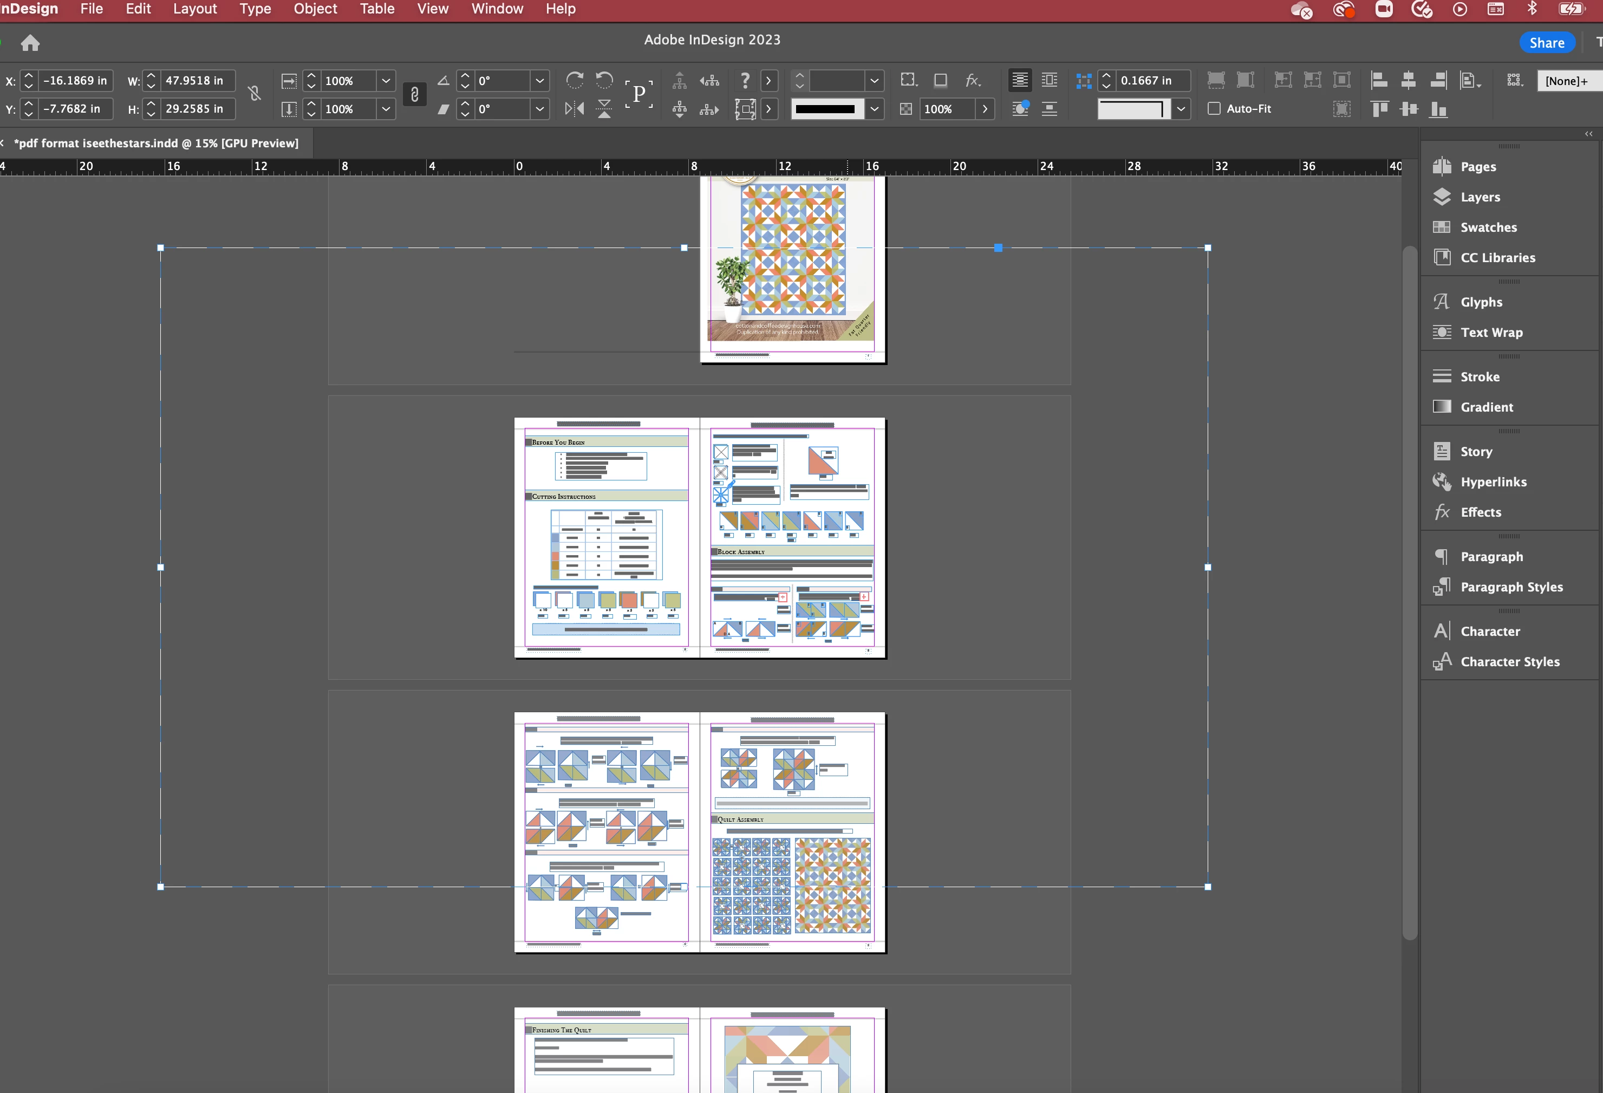Click Flip Horizontal icon

click(574, 109)
